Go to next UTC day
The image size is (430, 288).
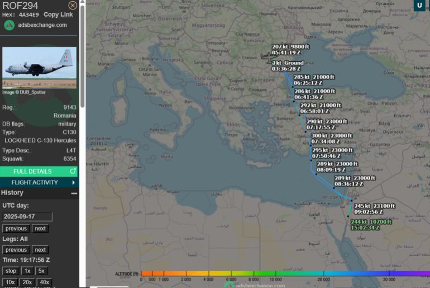[x=40, y=228]
